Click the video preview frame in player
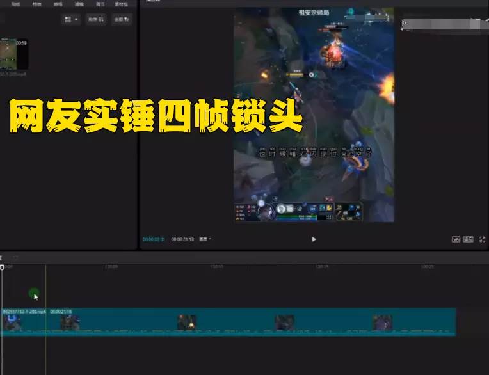The height and width of the screenshot is (375, 489). (314, 115)
